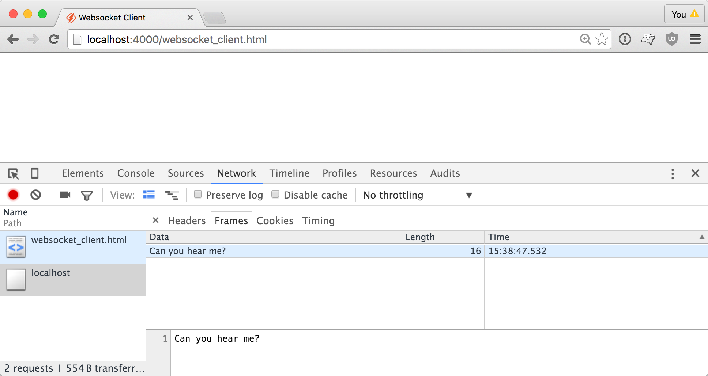This screenshot has width=708, height=376.
Task: Enable Disable cache option
Action: pos(275,194)
